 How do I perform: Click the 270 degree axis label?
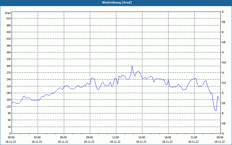click(8, 73)
